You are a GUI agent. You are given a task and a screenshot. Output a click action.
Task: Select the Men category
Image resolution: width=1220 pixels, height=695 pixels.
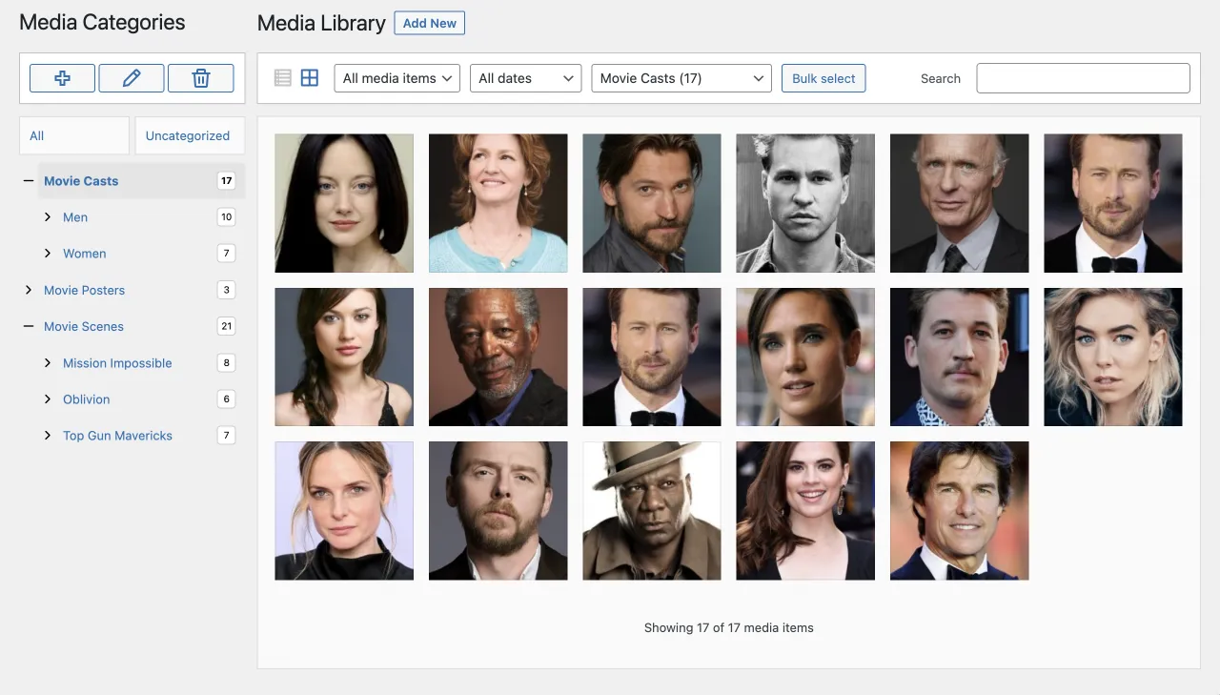(75, 217)
